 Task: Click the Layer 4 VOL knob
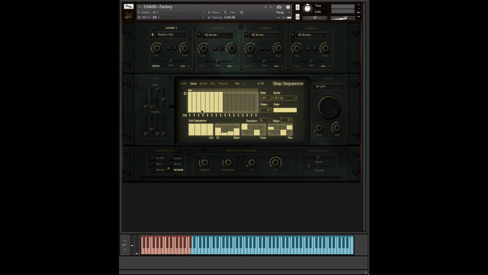(297, 48)
